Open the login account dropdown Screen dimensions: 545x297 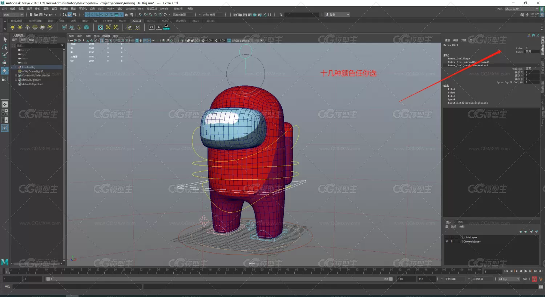337,15
